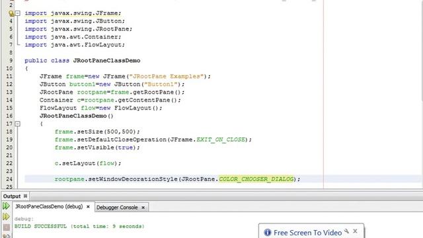Open Free Screen To Video wrench settings
The height and width of the screenshot is (238, 423).
[346, 231]
